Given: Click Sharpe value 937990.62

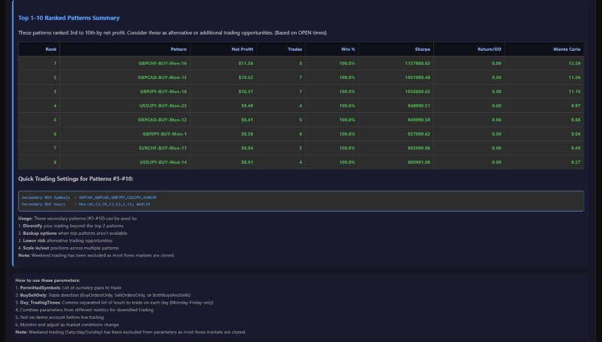Looking at the screenshot, I should point(418,134).
